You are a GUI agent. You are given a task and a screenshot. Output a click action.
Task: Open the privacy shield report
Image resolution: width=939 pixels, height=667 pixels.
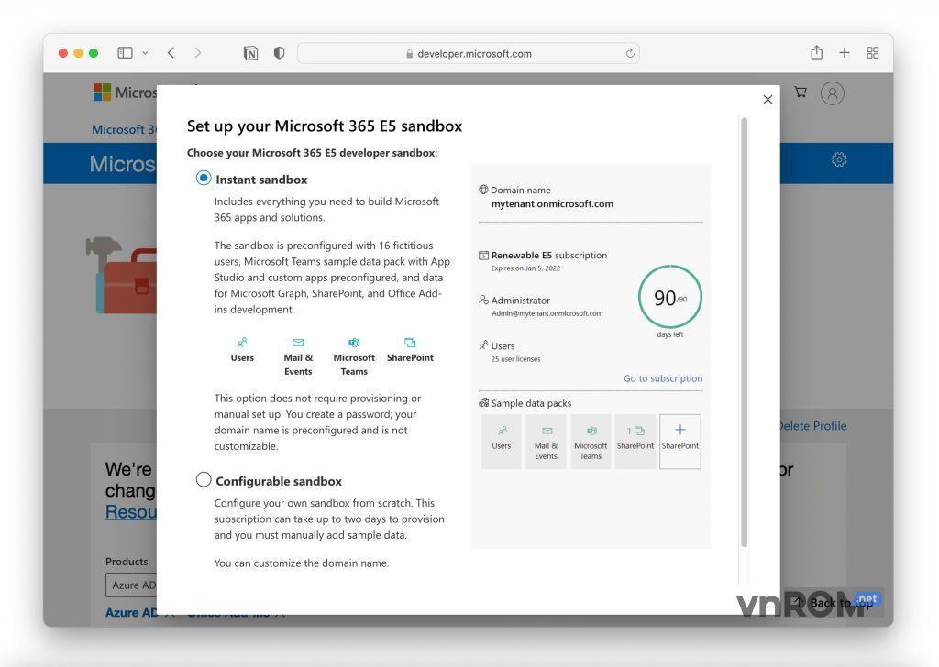pos(279,53)
